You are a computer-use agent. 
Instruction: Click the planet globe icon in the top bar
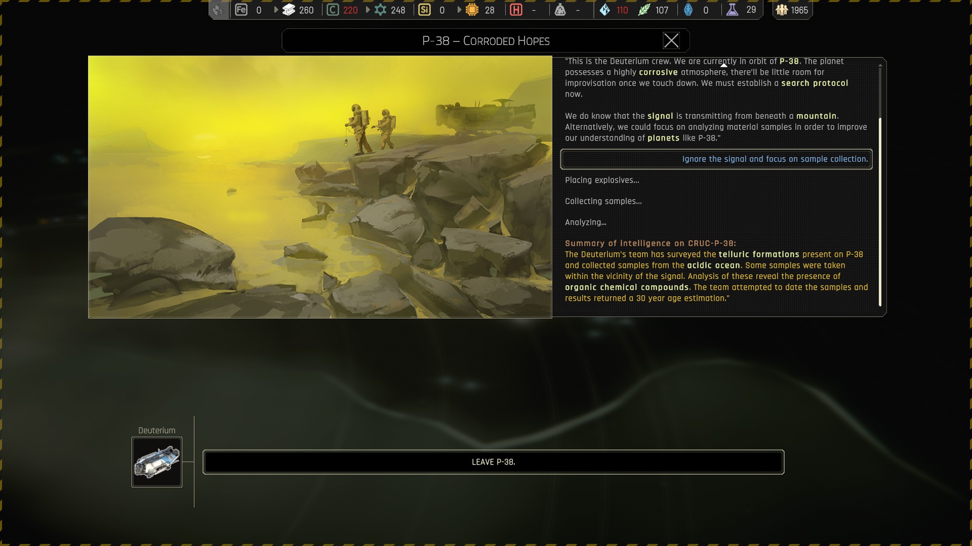[218, 10]
